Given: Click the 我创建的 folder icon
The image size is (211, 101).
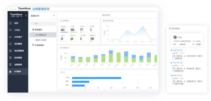Looking at the screenshot, I should pos(33,30).
